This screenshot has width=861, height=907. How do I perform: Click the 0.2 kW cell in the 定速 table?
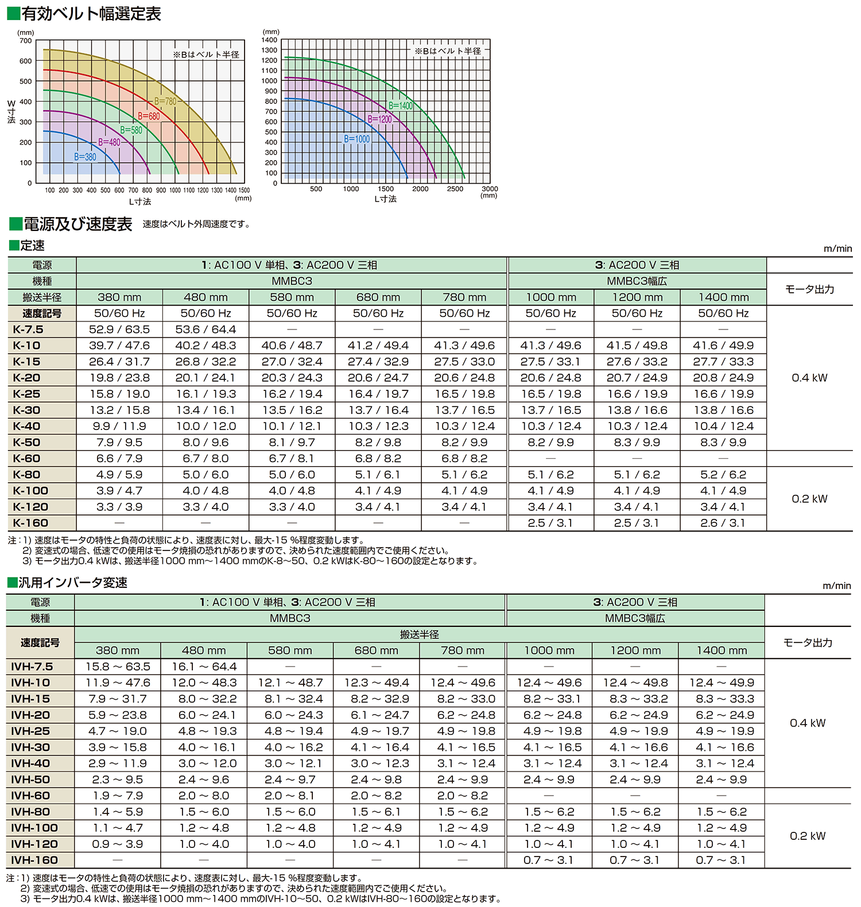click(809, 499)
